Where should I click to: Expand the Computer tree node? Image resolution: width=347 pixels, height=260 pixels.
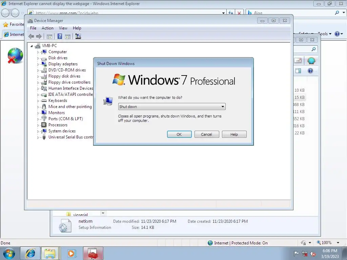pos(38,52)
